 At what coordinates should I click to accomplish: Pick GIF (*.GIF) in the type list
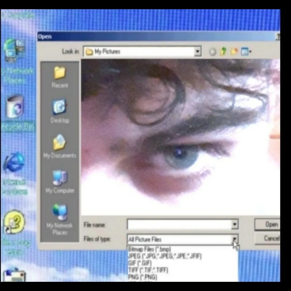pos(140,263)
